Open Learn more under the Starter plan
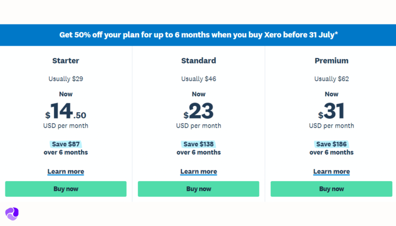The height and width of the screenshot is (226, 396). pos(65,171)
